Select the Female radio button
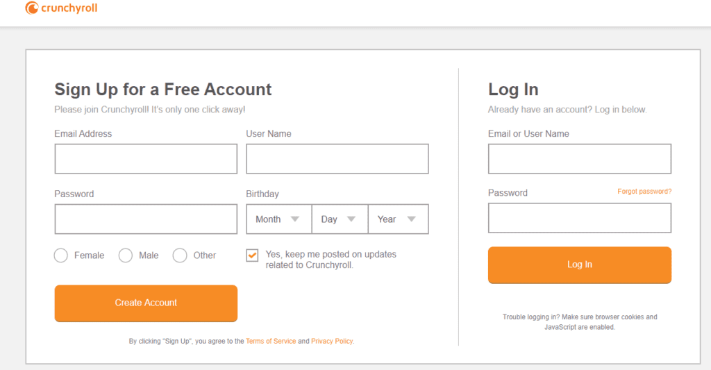This screenshot has height=370, width=711. tap(61, 255)
